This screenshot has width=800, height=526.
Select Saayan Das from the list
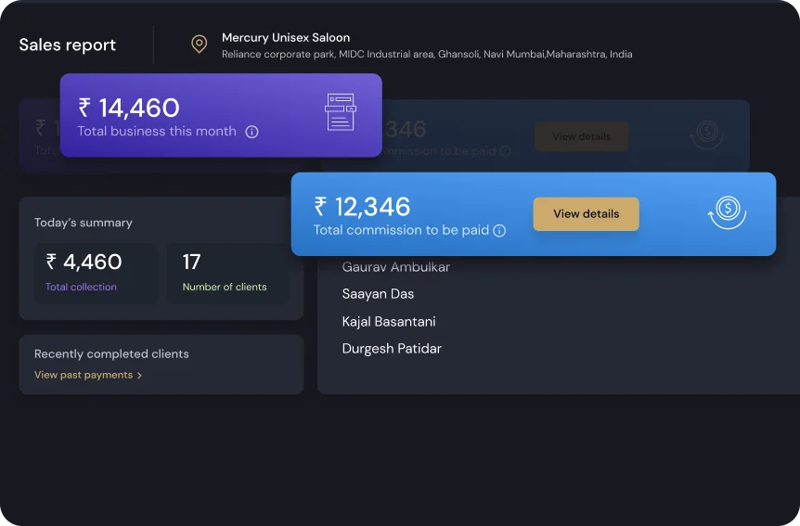pyautogui.click(x=378, y=294)
